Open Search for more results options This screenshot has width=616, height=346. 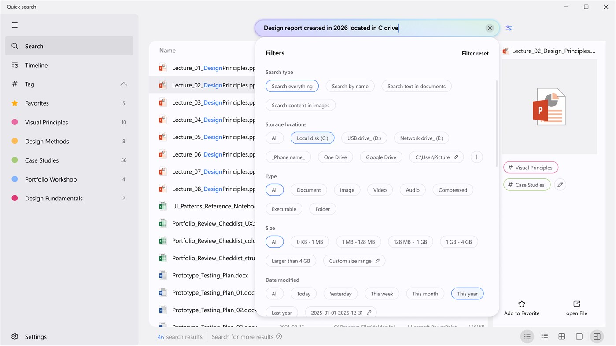(x=247, y=336)
